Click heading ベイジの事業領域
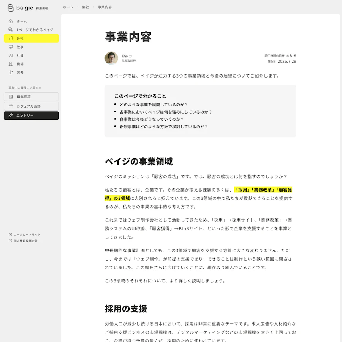Image resolution: width=342 pixels, height=342 pixels. pos(139,161)
